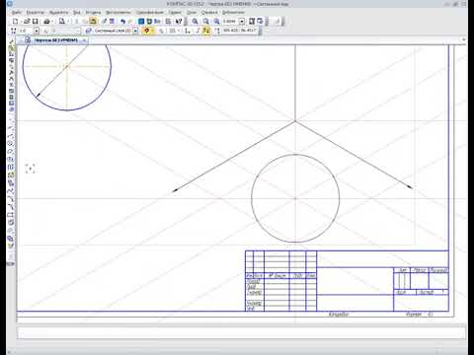Open the Вид menu
This screenshot has width=474, height=355.
[77, 12]
